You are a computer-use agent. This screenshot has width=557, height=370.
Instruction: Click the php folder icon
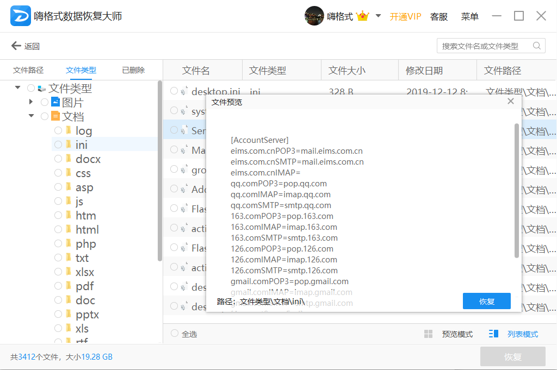[x=69, y=243]
